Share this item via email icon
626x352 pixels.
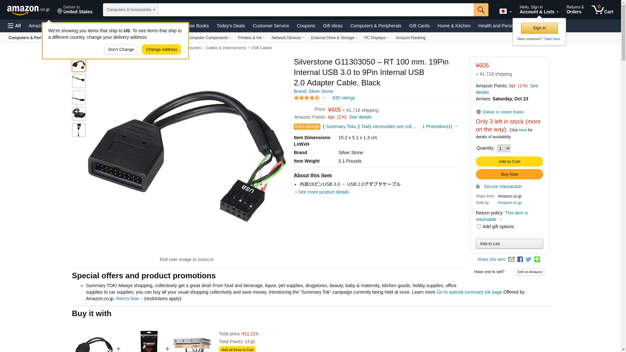click(x=511, y=259)
